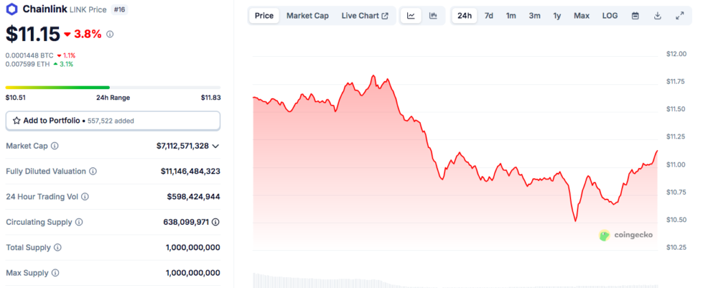This screenshot has height=288, width=703.
Task: Click the Chainlink logo icon
Action: point(12,11)
